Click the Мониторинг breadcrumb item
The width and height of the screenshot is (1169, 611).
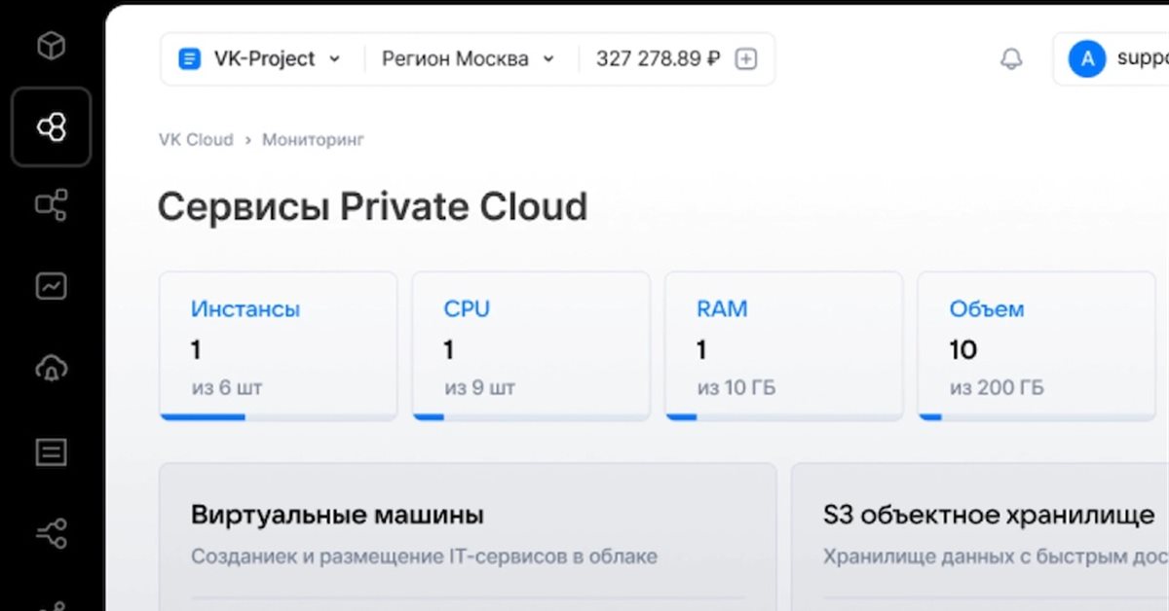click(x=312, y=139)
